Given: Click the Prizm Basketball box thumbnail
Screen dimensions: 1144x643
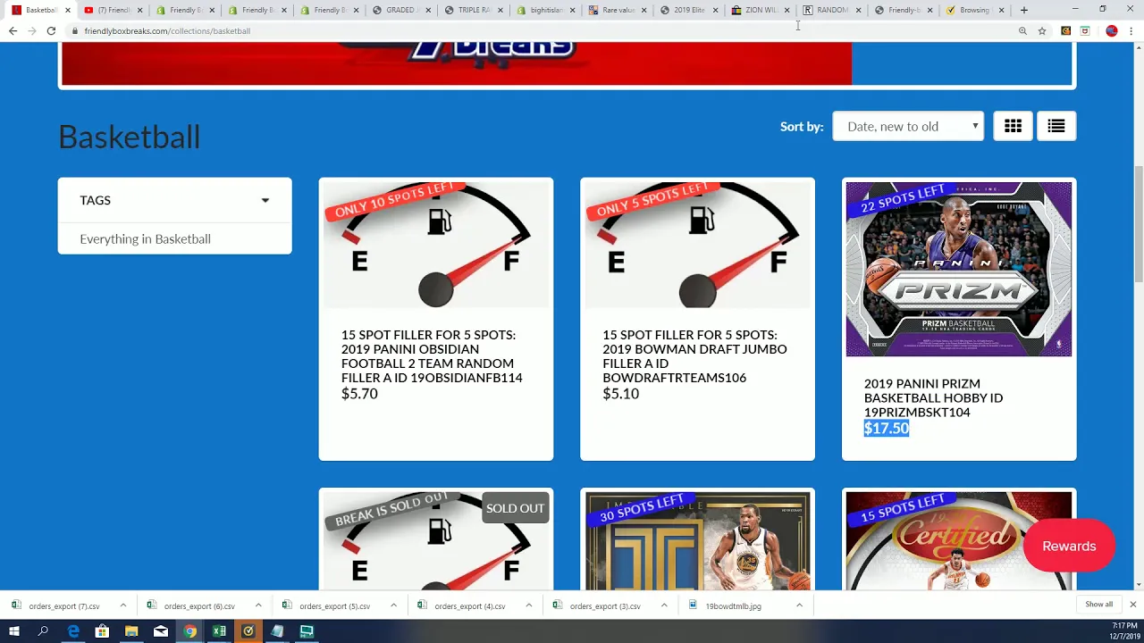Looking at the screenshot, I should click(x=959, y=269).
